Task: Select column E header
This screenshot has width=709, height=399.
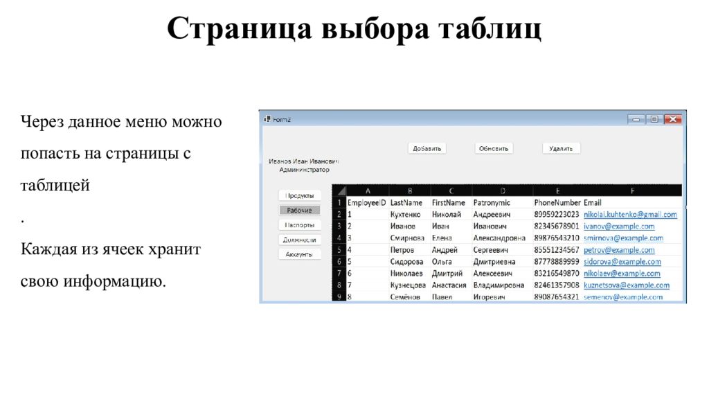Action: 558,190
